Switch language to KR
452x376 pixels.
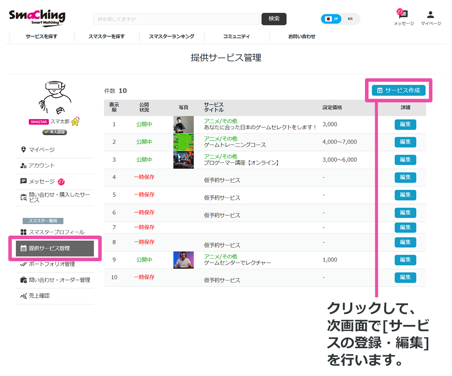pyautogui.click(x=350, y=18)
